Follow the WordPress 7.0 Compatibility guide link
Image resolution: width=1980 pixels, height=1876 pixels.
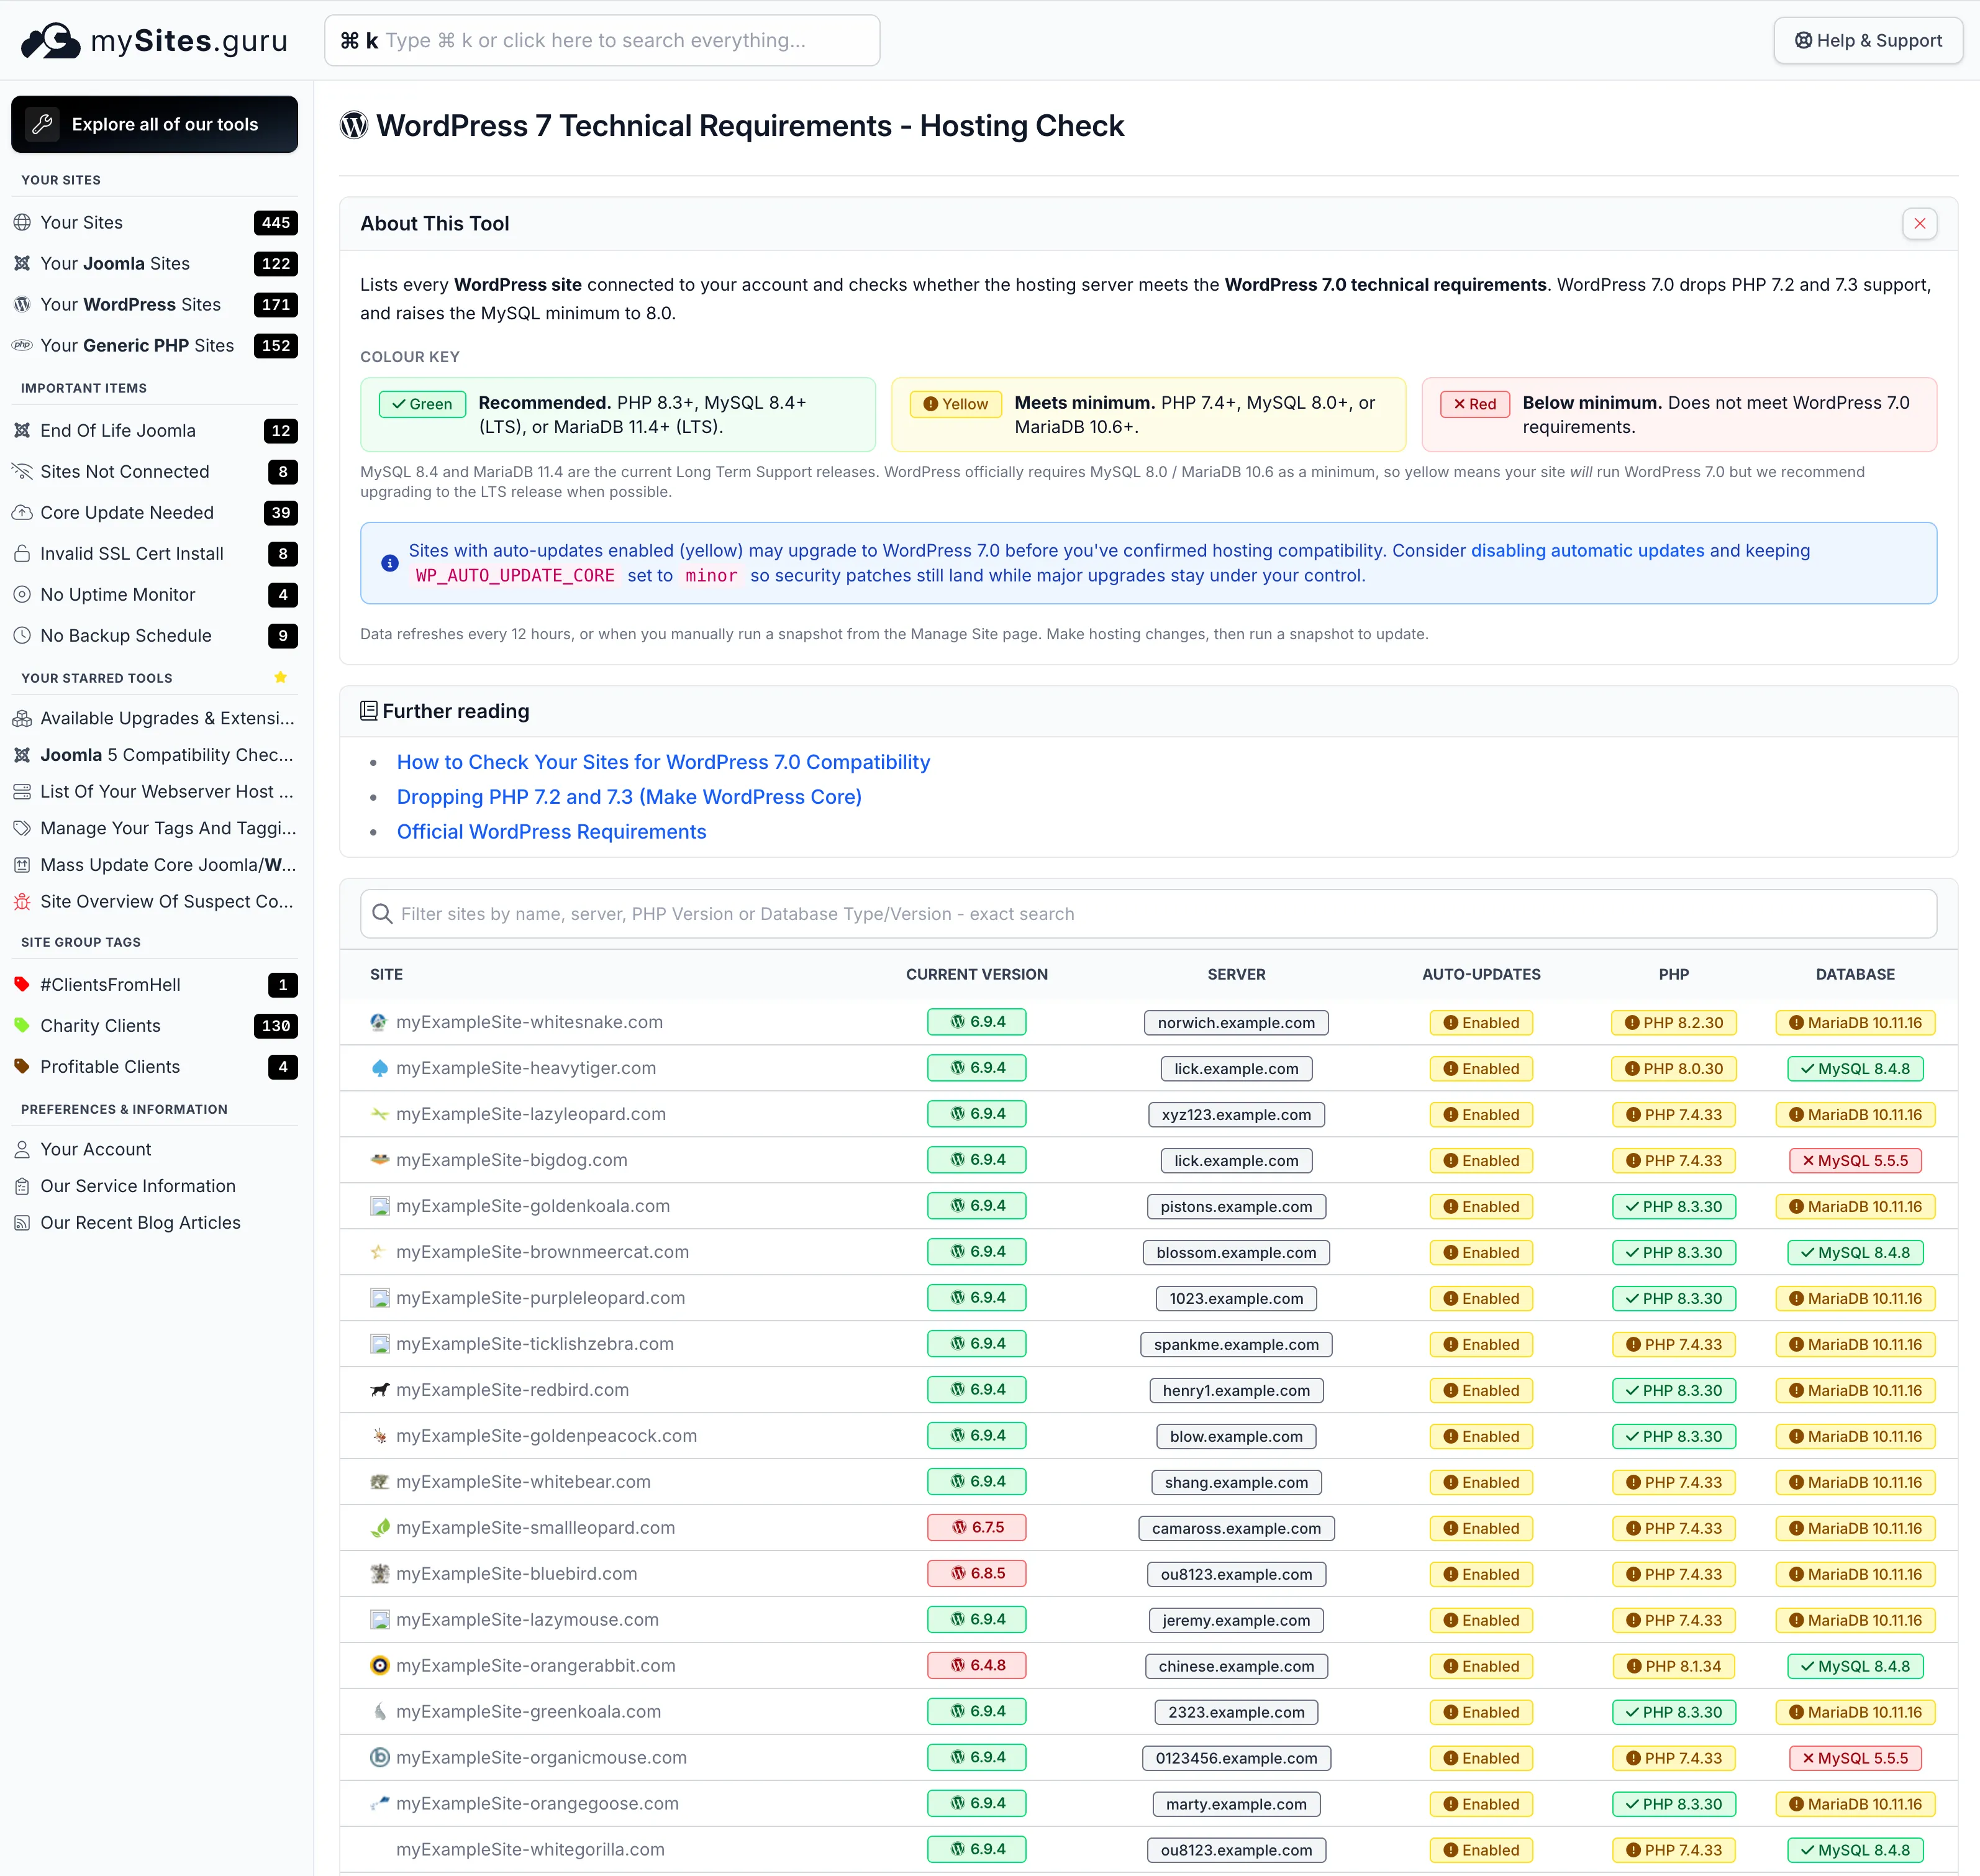663,761
